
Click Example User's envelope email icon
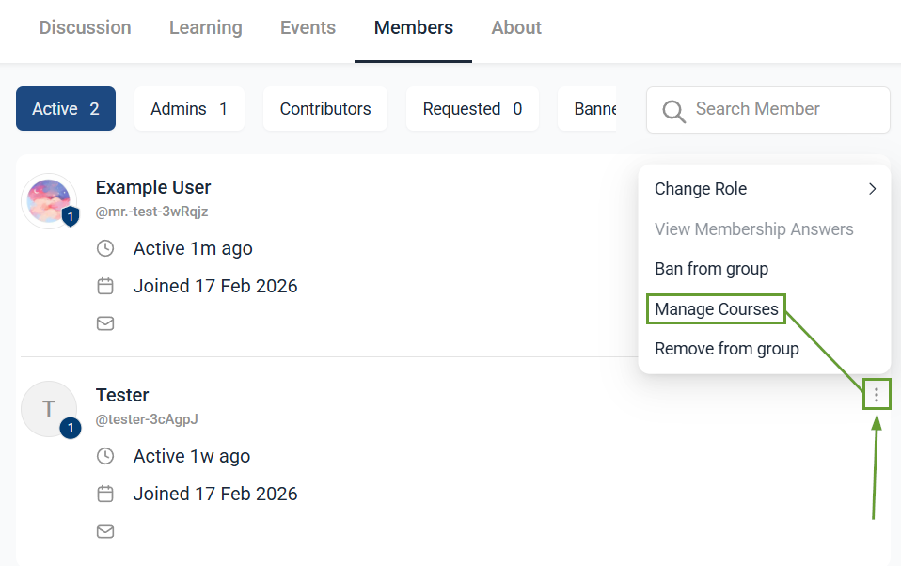click(x=105, y=323)
